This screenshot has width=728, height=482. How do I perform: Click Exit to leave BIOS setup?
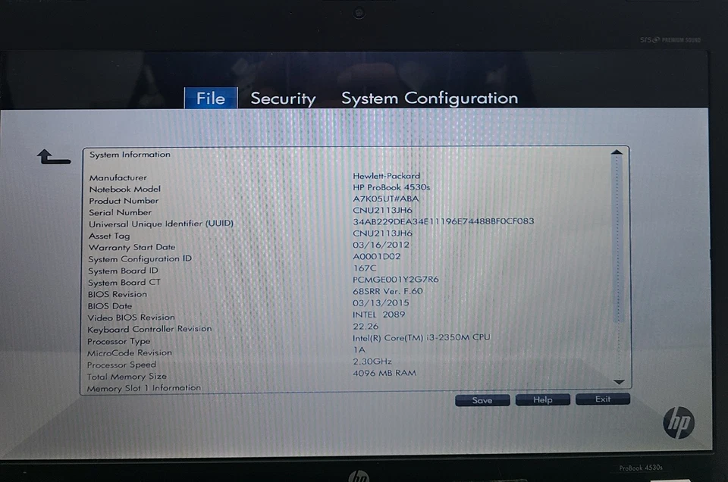[603, 399]
